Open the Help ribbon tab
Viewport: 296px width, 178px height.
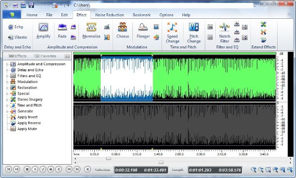(x=186, y=15)
